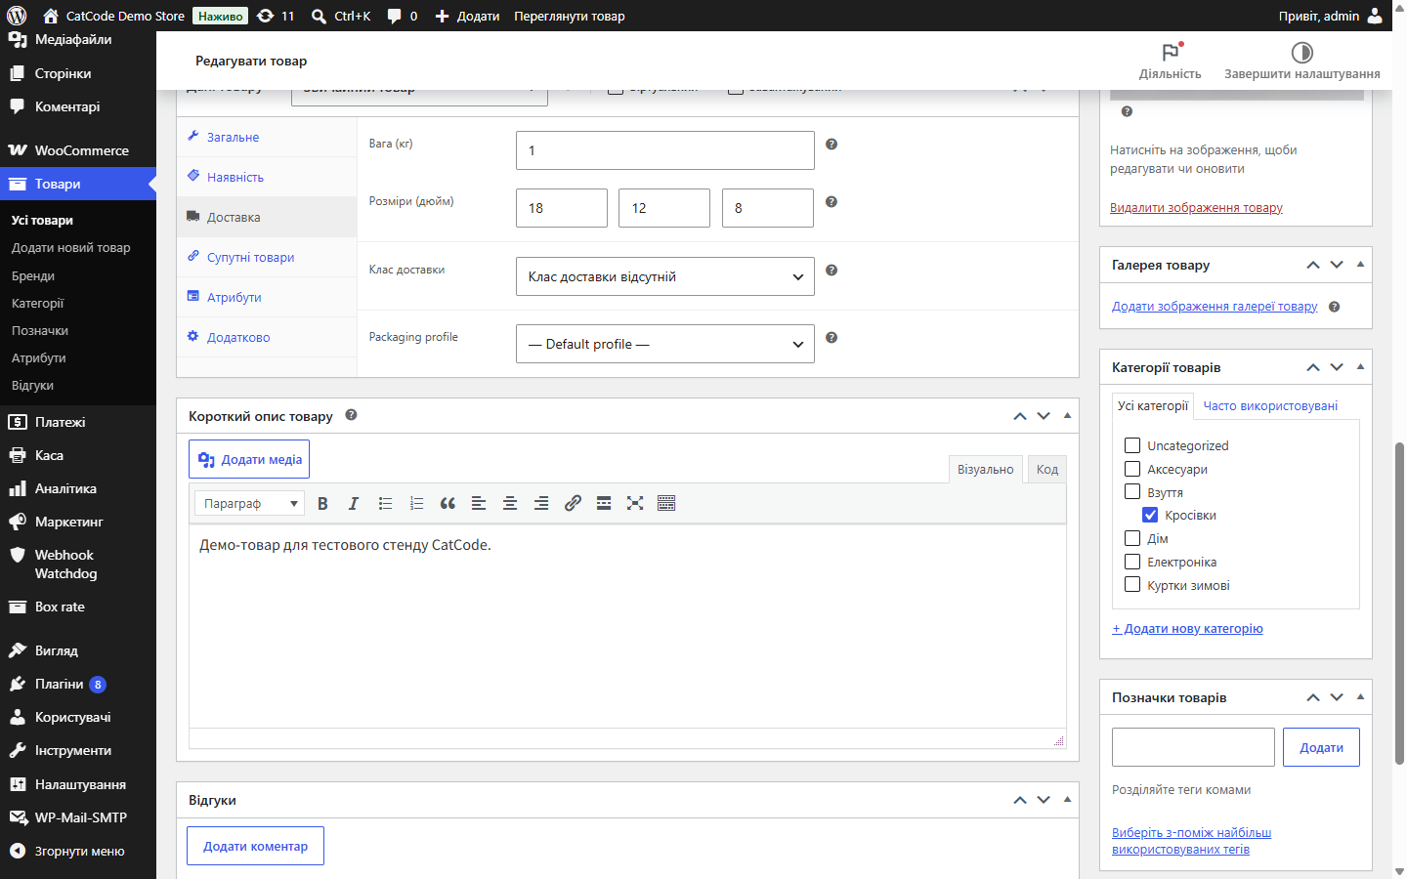Image resolution: width=1407 pixels, height=879 pixels.
Task: Open the Загальне product data tab
Action: pyautogui.click(x=267, y=137)
